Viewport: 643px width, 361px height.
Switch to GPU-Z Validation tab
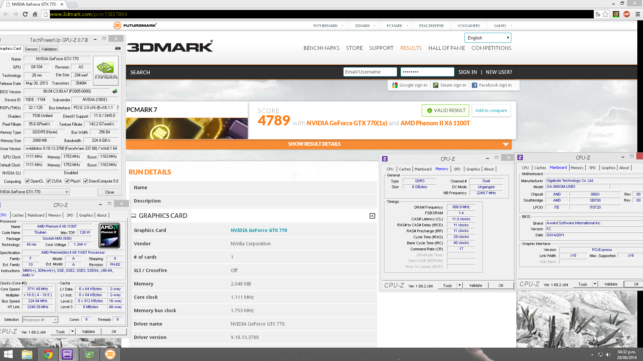point(49,49)
